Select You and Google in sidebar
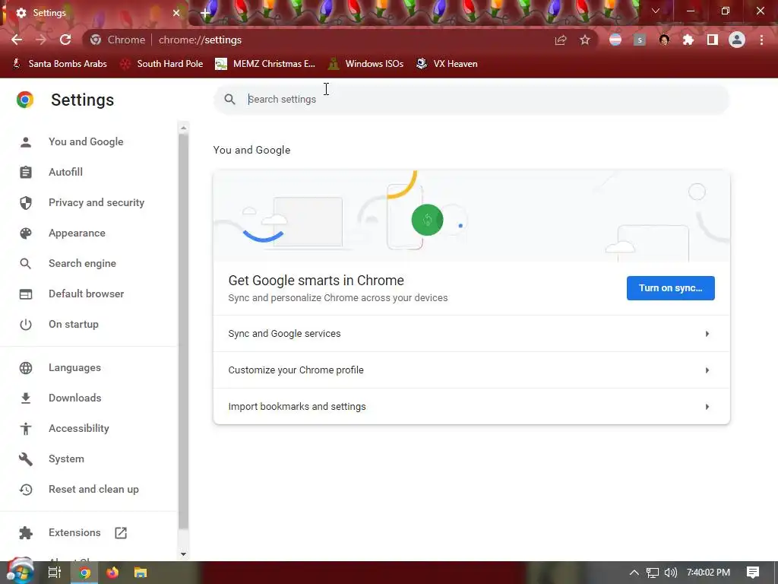This screenshot has width=778, height=584. click(x=86, y=141)
